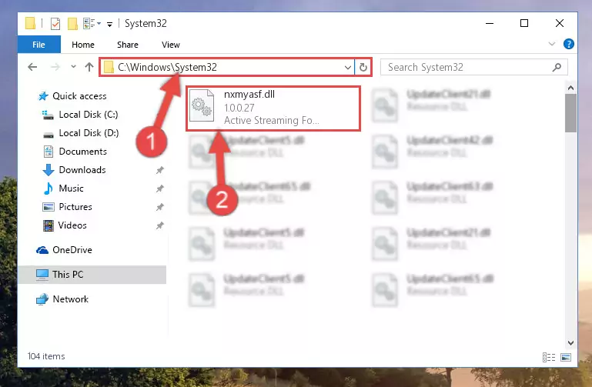Select OneDrive in navigation pane
592x387 pixels.
(72, 250)
